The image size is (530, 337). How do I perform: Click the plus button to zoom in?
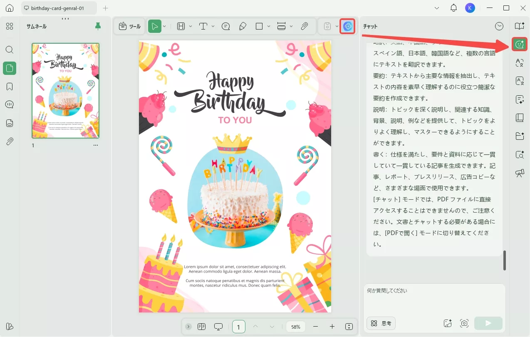click(x=332, y=327)
